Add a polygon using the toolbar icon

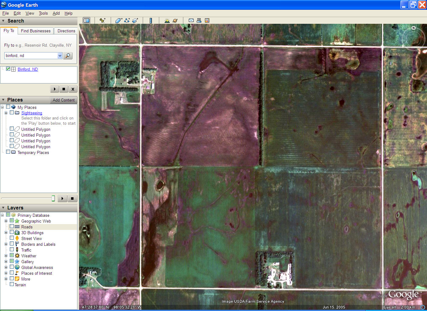(119, 20)
